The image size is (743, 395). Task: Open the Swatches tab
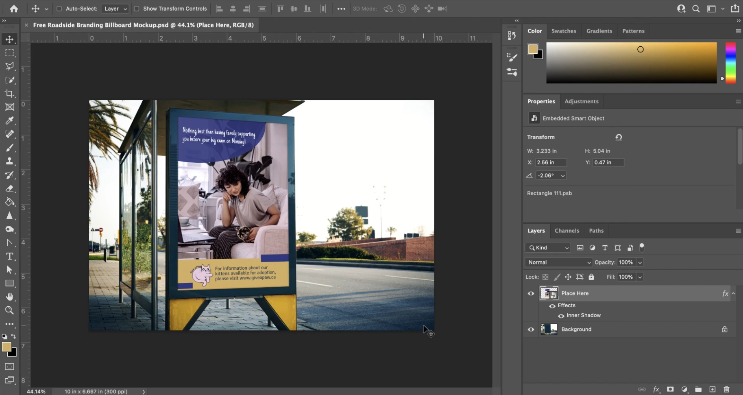click(564, 31)
